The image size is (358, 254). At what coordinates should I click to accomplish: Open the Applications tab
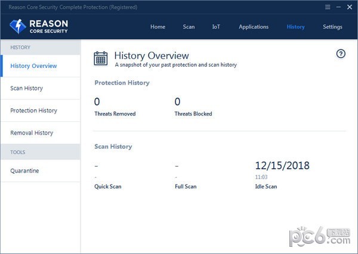pos(254,27)
